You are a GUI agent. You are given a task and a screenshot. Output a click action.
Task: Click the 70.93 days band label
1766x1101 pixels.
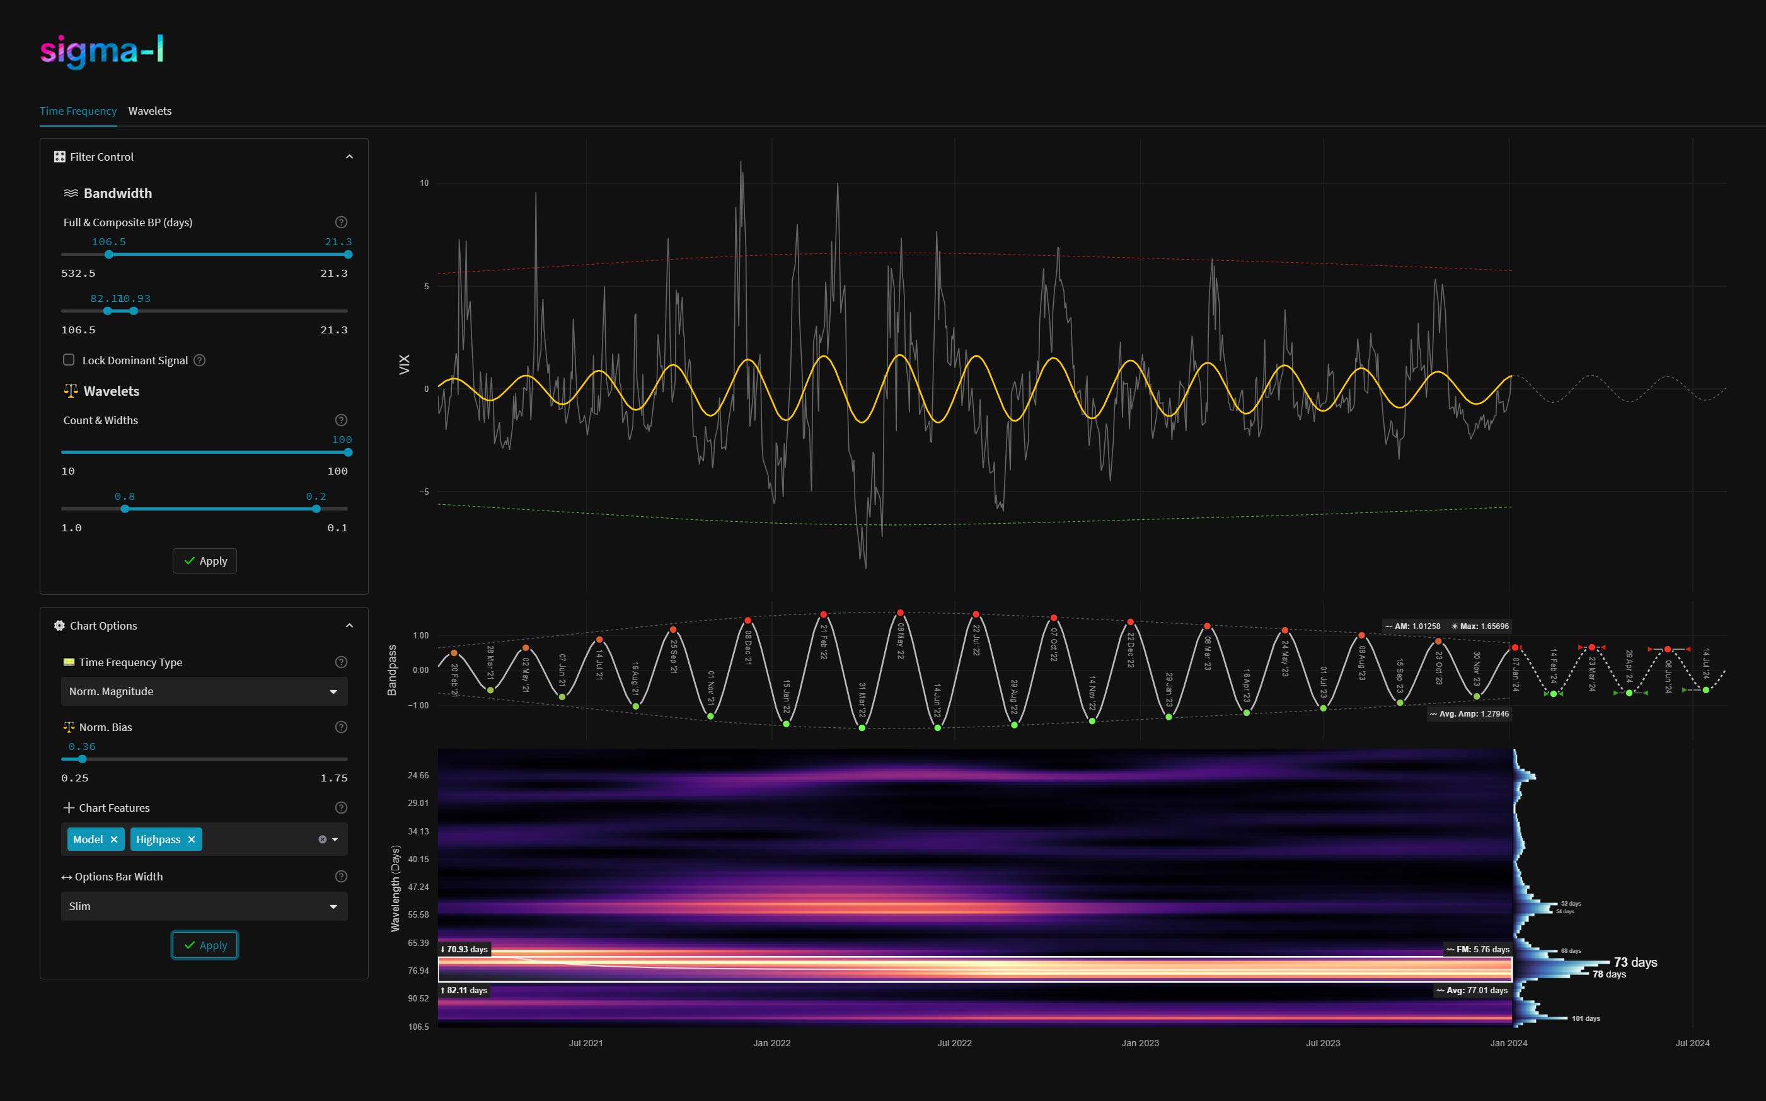(465, 950)
